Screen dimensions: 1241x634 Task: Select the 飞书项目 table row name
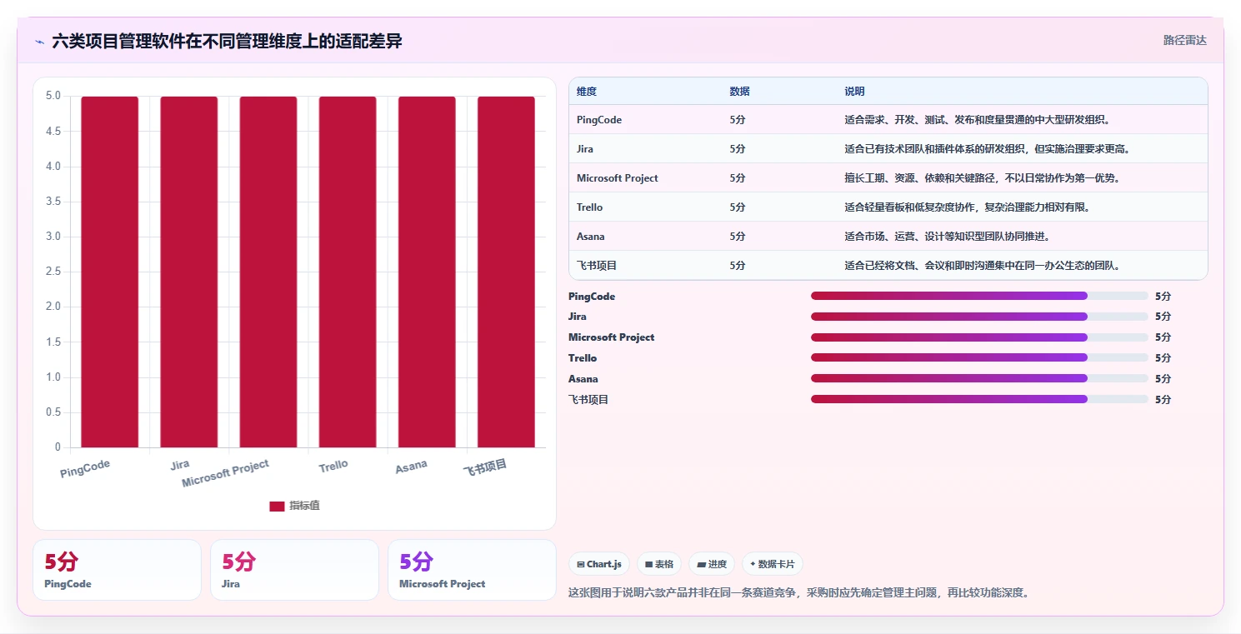597,266
